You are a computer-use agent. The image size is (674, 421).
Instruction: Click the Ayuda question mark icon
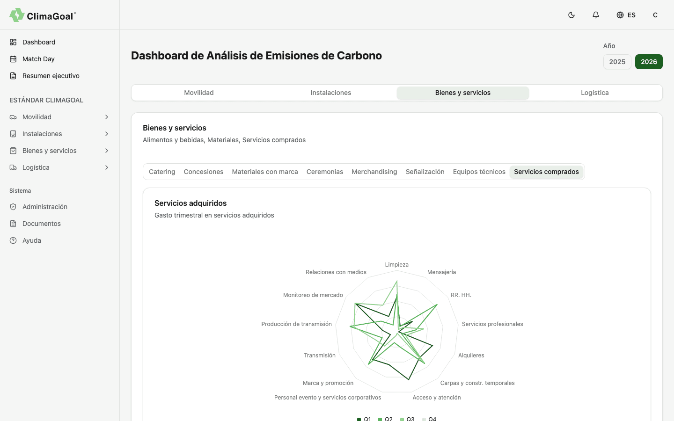click(x=13, y=240)
